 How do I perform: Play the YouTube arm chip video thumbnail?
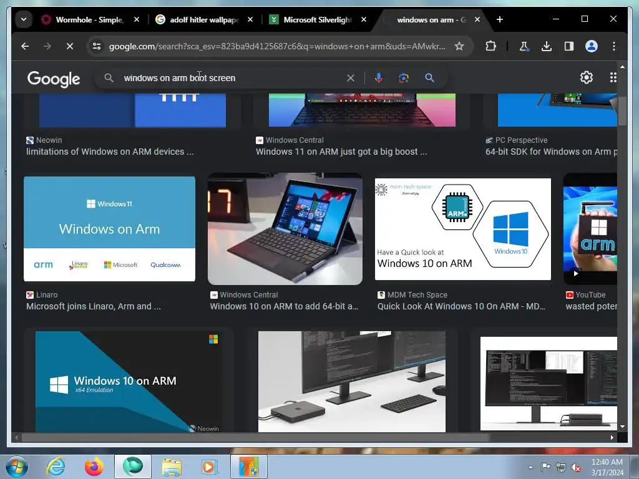[590, 228]
